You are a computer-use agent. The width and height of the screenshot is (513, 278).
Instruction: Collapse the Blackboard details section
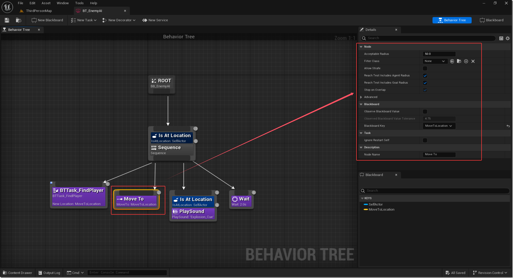pos(361,104)
